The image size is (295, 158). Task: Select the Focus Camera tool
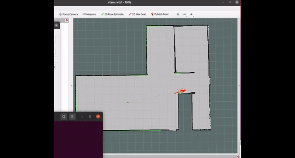click(68, 14)
